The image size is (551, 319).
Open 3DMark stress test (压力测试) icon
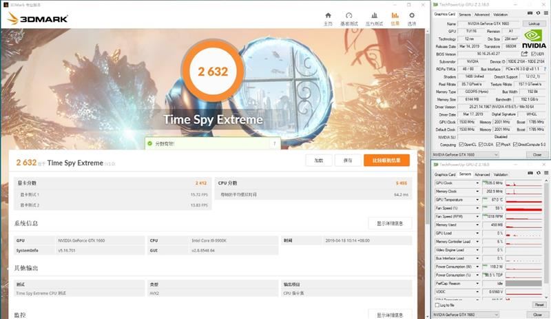(x=374, y=15)
